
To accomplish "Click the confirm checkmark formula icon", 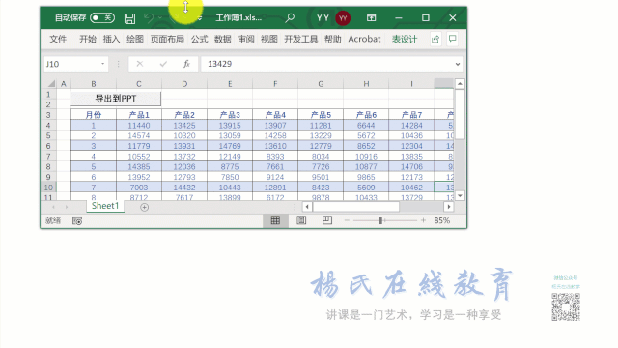I will pos(163,64).
